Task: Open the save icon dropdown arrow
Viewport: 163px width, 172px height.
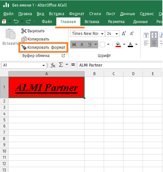Action: pyautogui.click(x=10, y=21)
